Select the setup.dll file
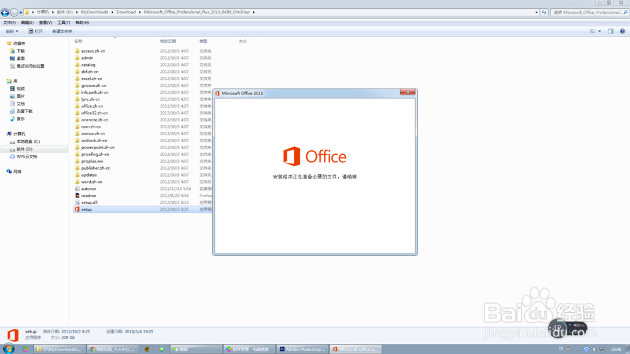The width and height of the screenshot is (630, 354). click(x=89, y=202)
